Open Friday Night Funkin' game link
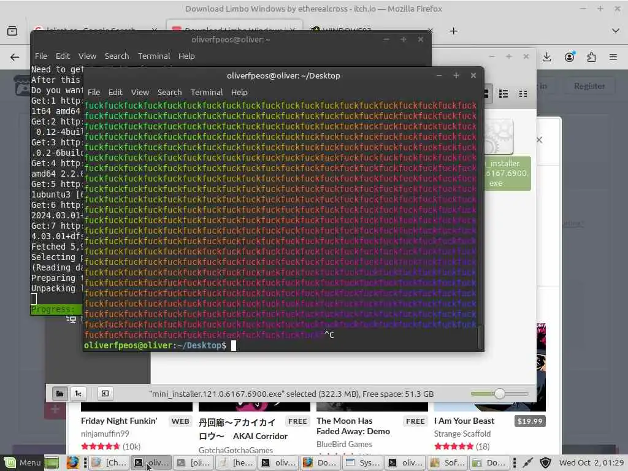Screen dimensions: 628x471 (119, 421)
